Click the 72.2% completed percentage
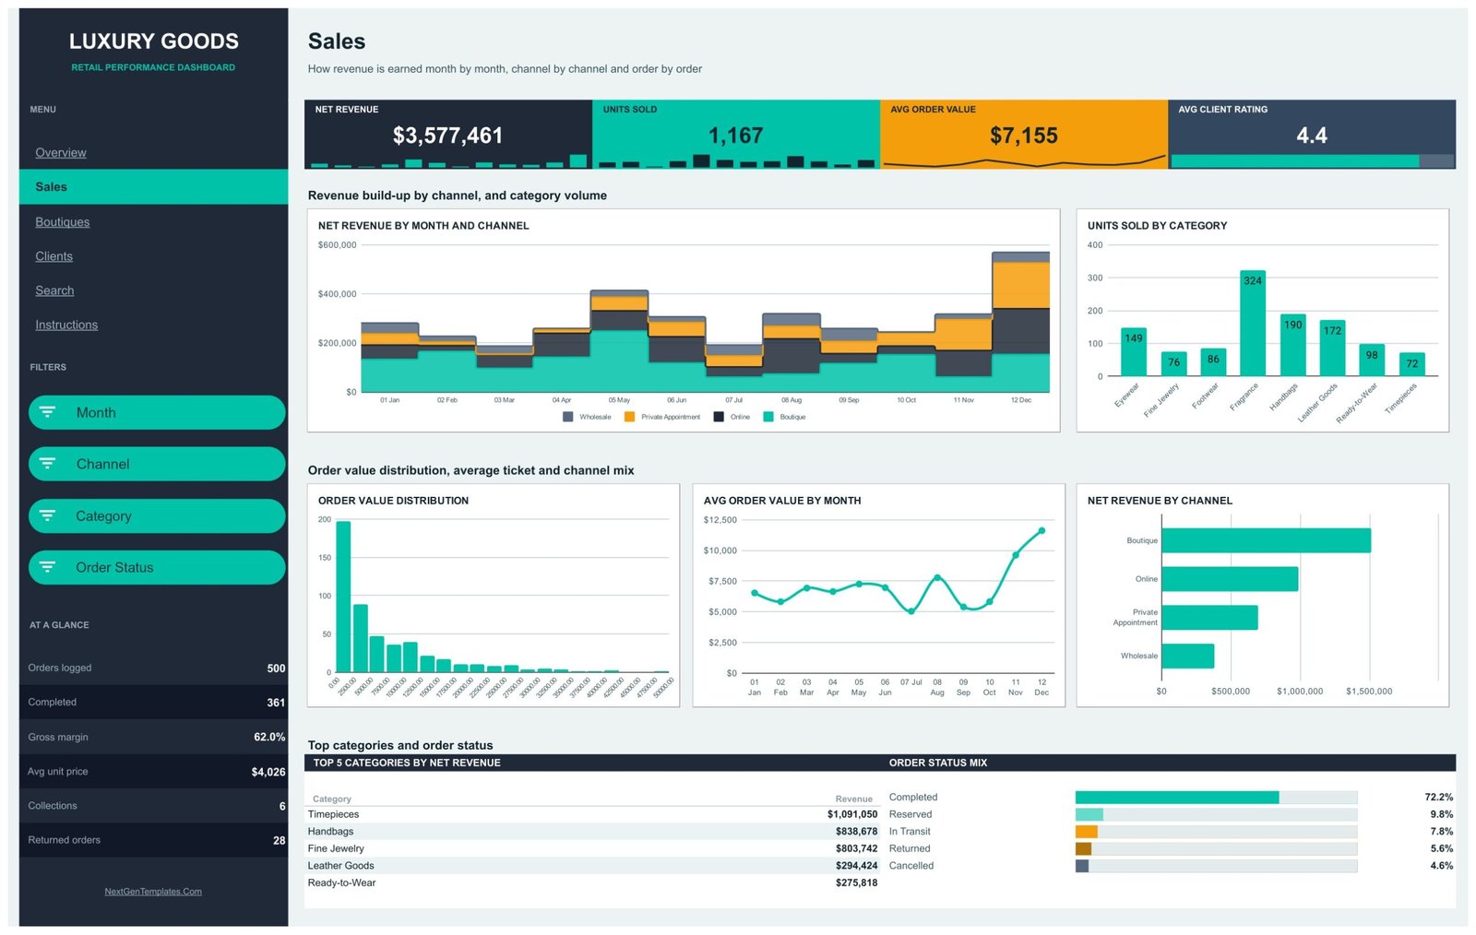 pos(1438,798)
